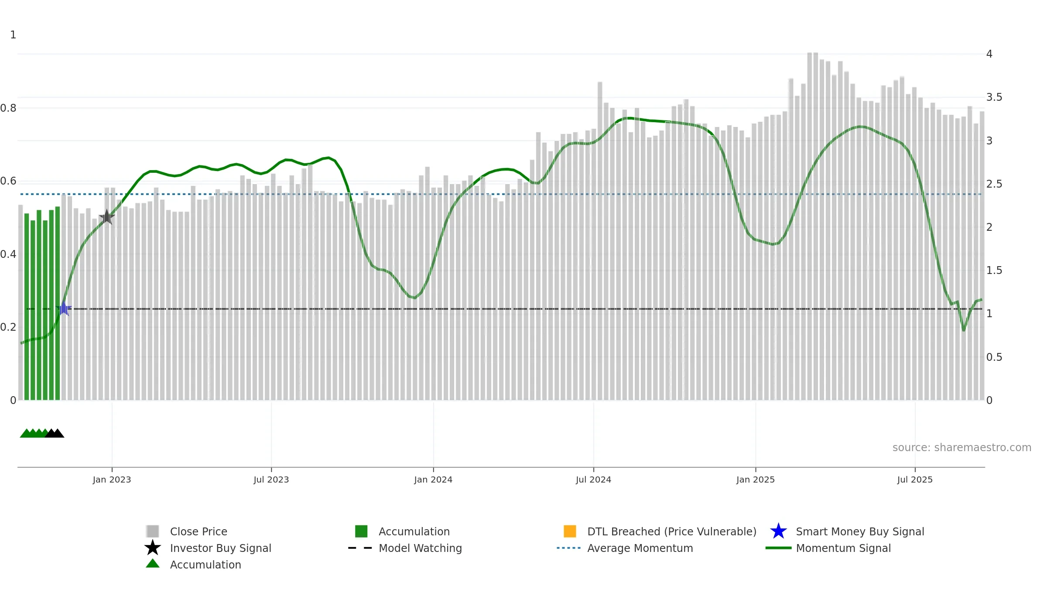Click the Model Watching legend label

pos(420,548)
